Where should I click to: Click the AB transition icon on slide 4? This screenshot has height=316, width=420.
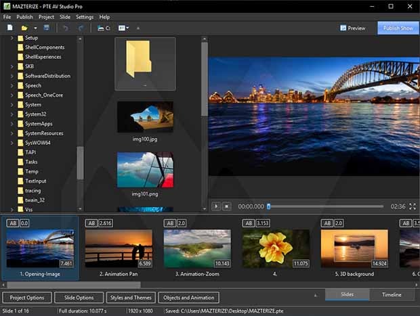point(249,223)
